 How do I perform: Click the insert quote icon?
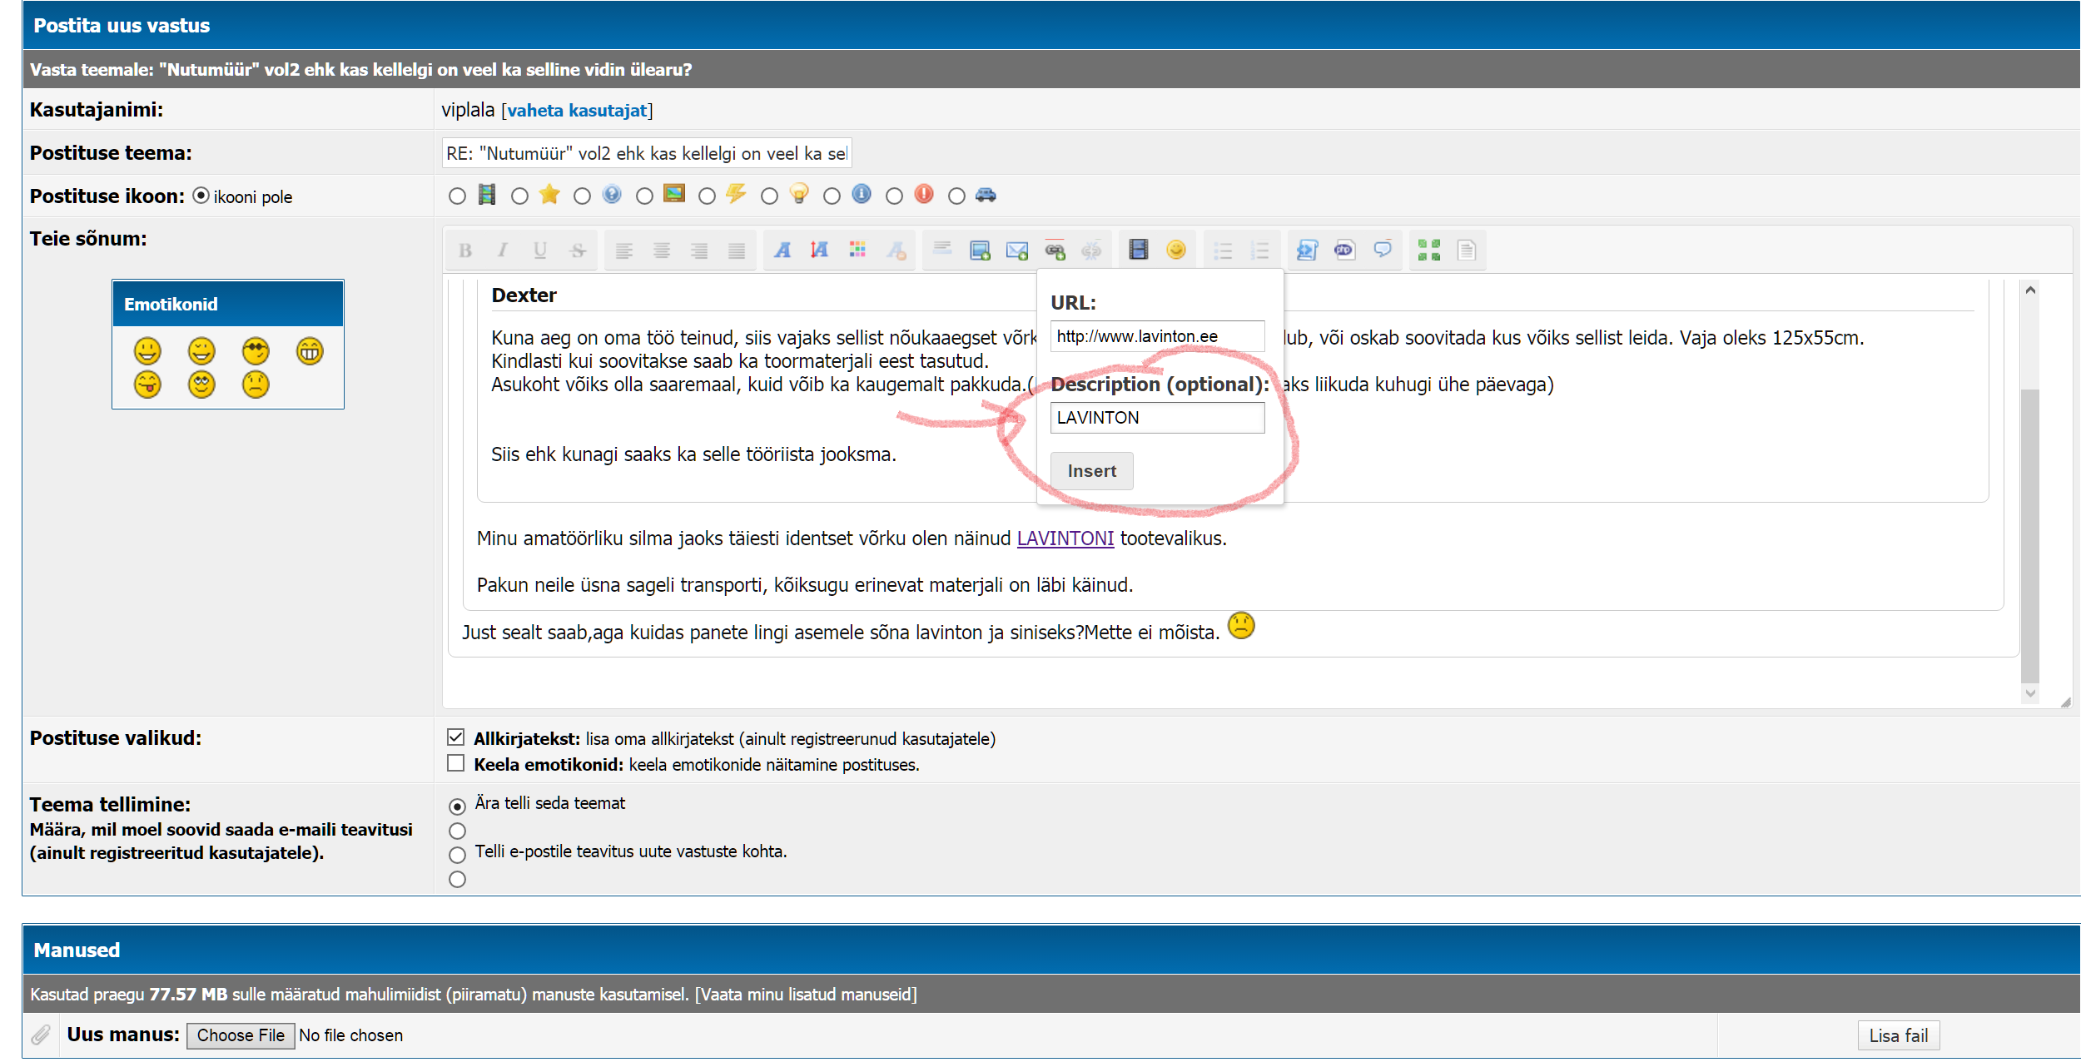1383,250
